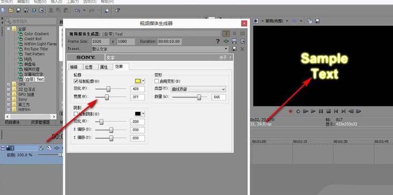Screen dimensions: 393x195
Task: Click the Go to start button in preview
Action: pyautogui.click(x=336, y=111)
